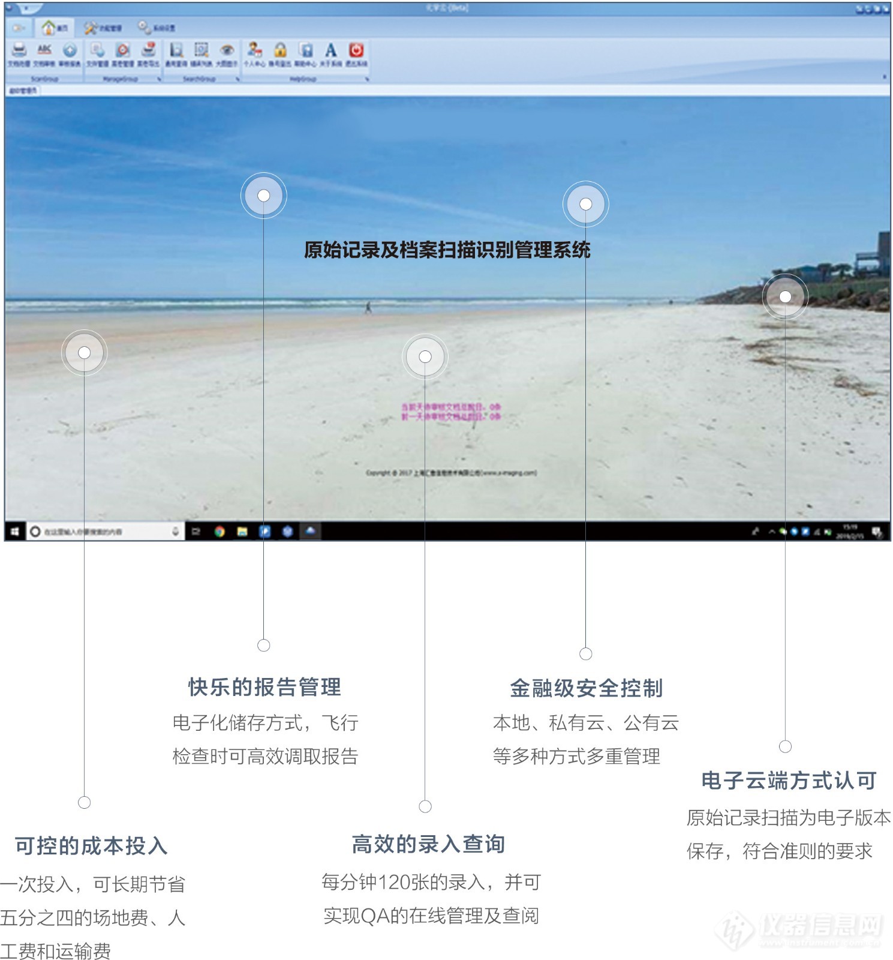Open the quick access toolbar dropdown arrow
The height and width of the screenshot is (960, 893).
pos(26,8)
